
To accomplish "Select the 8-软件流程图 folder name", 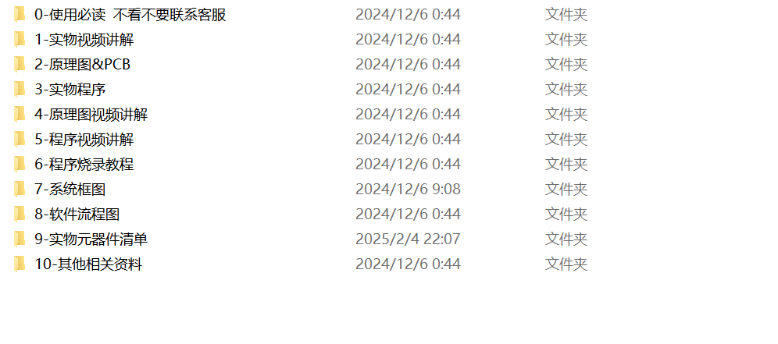I will coord(77,215).
